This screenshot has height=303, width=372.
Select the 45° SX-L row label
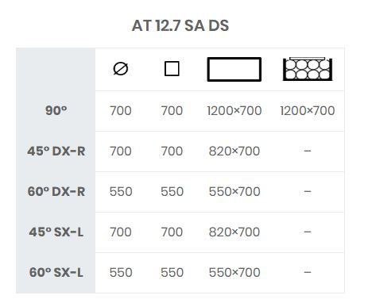tap(56, 232)
